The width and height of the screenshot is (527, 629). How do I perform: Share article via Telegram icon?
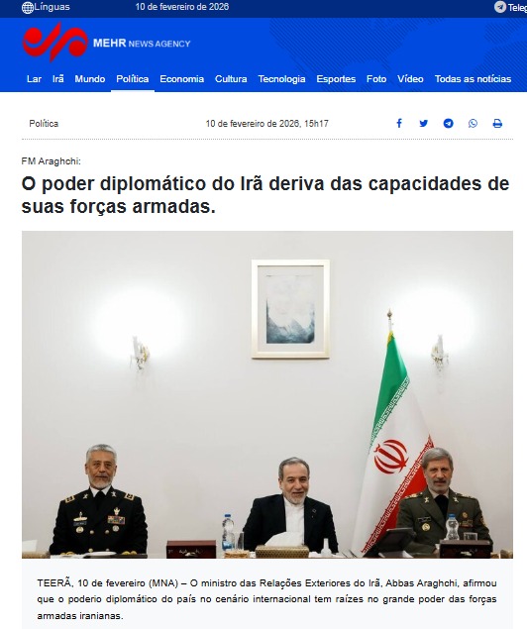coord(449,123)
